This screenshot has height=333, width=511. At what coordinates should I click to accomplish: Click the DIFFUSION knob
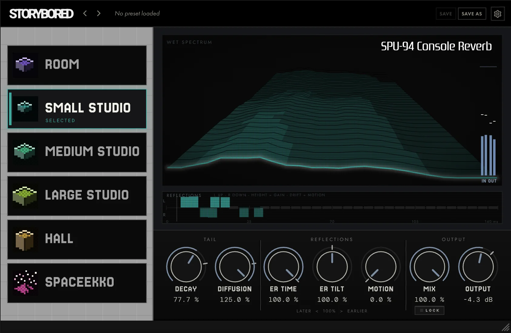coord(235,267)
